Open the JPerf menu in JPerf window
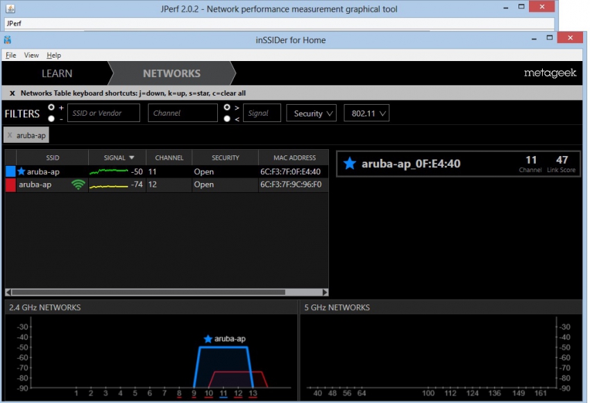This screenshot has height=403, width=590. point(14,24)
